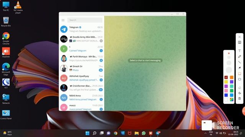Screen dimensions: 245x137
Task: Click the trash icon to clear annotations
Action: point(240,99)
